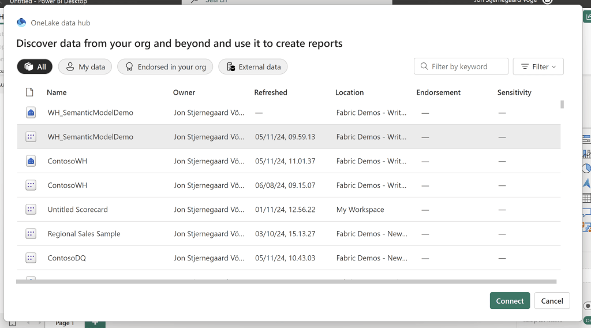
Task: Switch to External data view
Action: pos(253,67)
